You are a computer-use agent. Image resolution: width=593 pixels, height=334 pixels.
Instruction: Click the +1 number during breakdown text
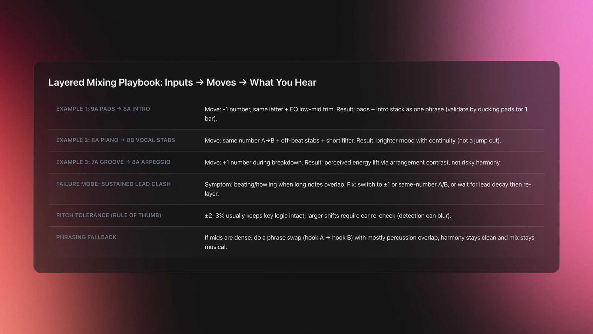353,162
